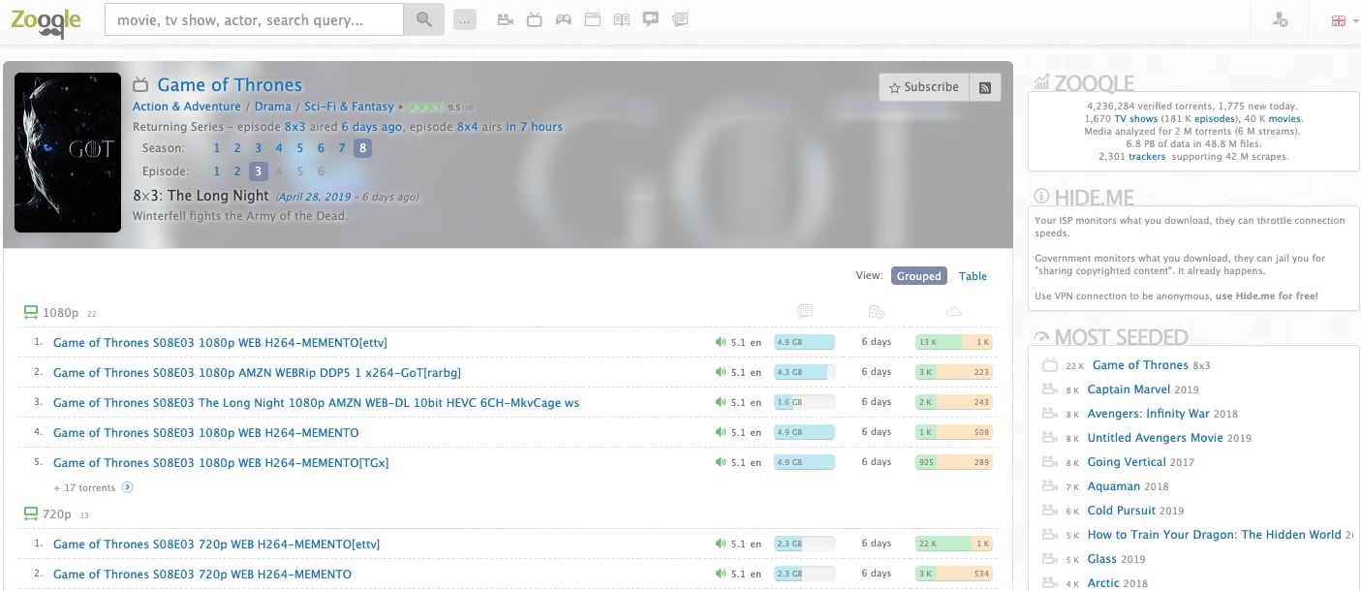Select season 5
Viewport: 1361px width, 591px height.
point(300,148)
